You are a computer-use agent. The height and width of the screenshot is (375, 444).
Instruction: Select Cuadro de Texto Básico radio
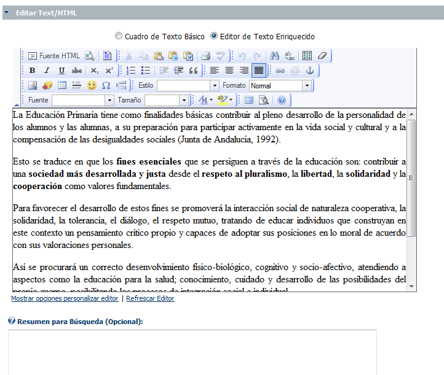[x=119, y=36]
